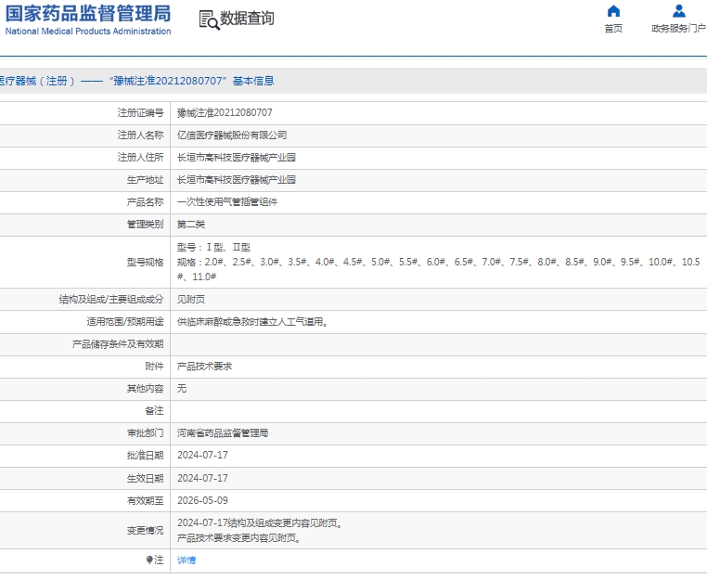Click the 管理类别 row label

pos(145,225)
